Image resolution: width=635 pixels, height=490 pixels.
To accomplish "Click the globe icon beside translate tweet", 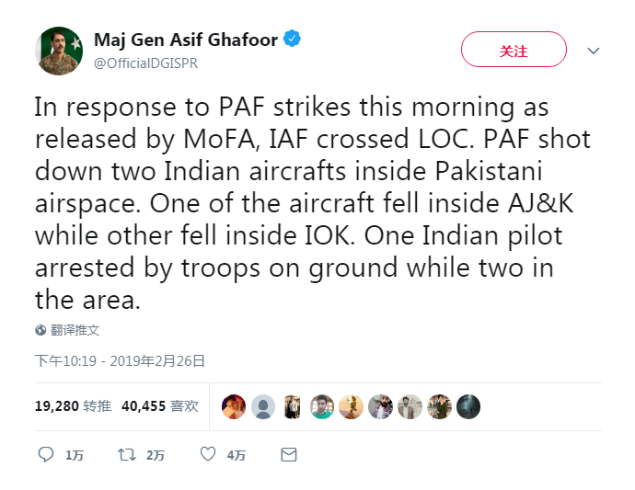I will click(40, 330).
